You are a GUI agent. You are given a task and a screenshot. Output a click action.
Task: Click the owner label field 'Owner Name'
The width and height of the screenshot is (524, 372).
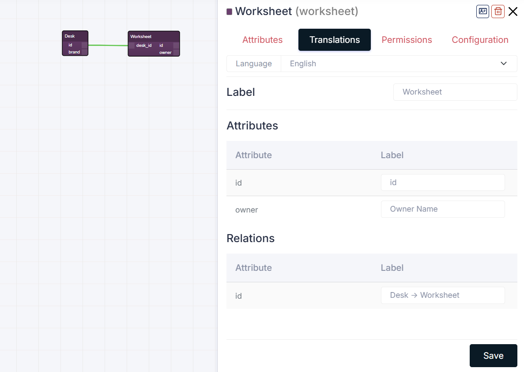coord(442,209)
